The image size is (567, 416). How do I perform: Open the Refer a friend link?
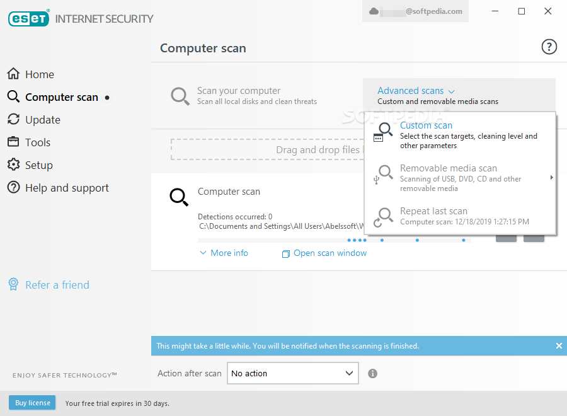pos(57,285)
